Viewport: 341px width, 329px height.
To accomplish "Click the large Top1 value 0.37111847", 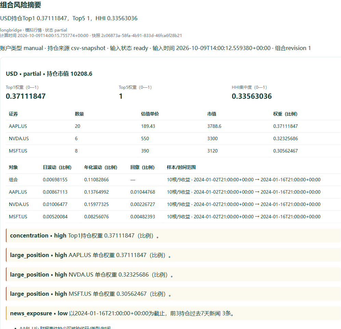I will click(26, 96).
